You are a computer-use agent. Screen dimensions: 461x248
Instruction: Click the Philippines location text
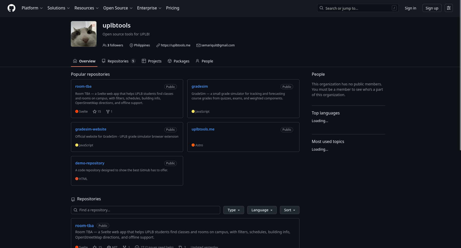[142, 45]
